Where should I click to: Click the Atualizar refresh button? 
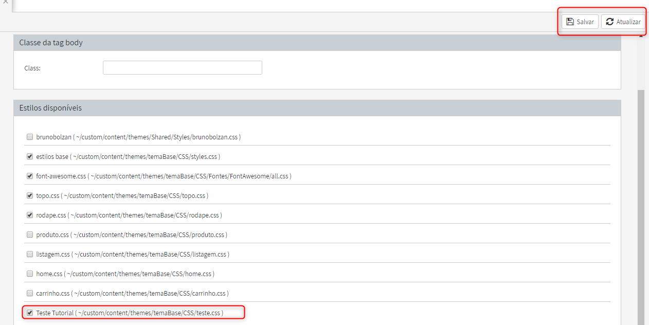(623, 22)
